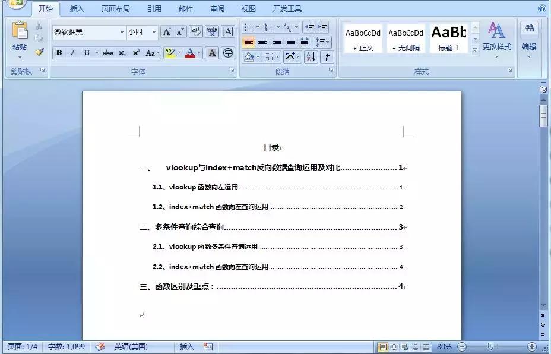Screen dimensions: 551x354
Task: Apply bold formatting to text
Action: point(59,53)
